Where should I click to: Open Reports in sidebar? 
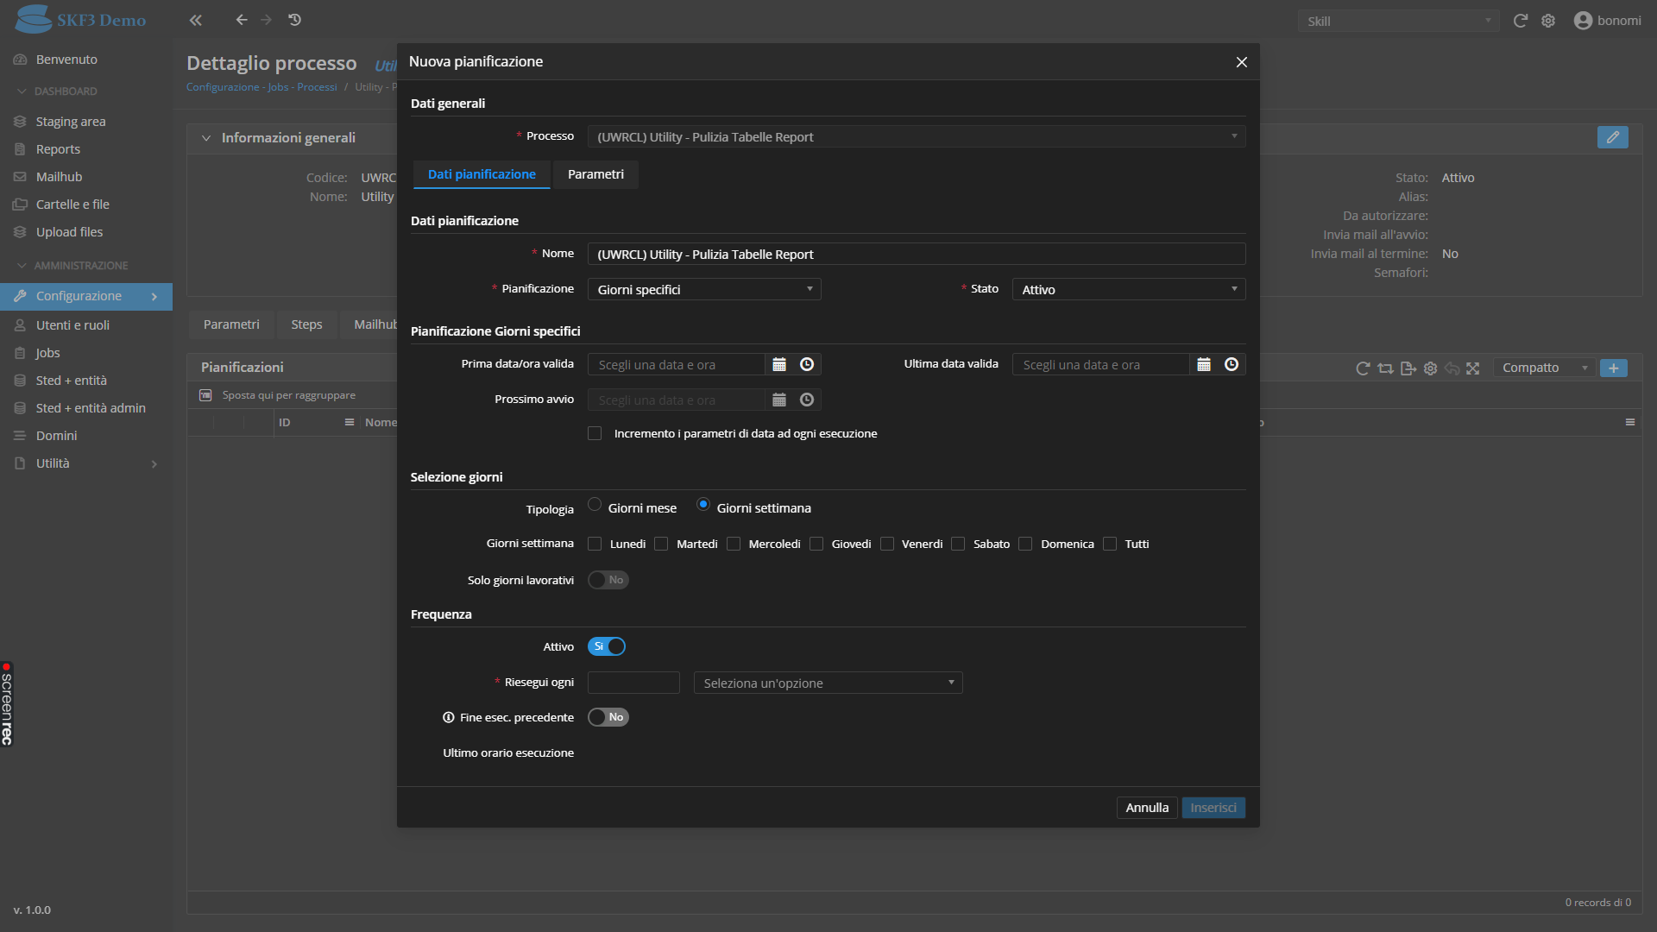(58, 149)
